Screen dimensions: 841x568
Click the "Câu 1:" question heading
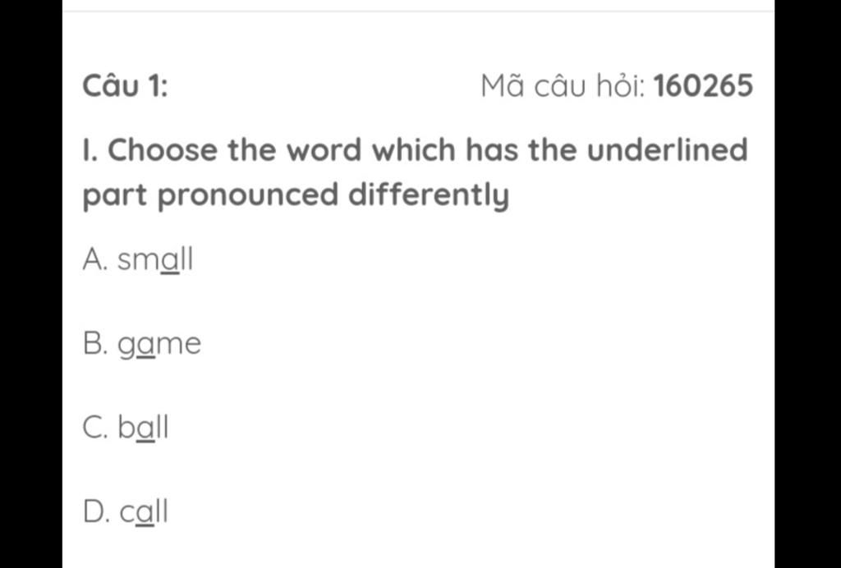tap(125, 86)
